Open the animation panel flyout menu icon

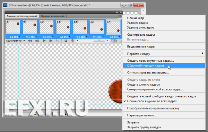point(120,16)
